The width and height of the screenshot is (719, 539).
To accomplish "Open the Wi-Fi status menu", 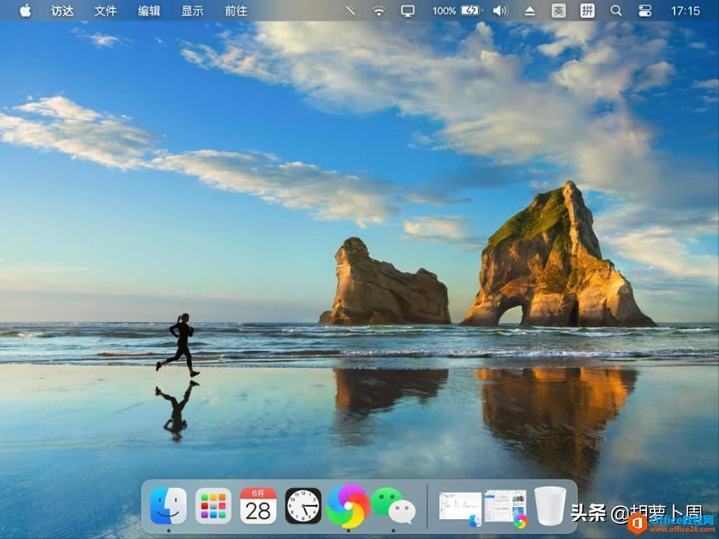I will tap(379, 10).
